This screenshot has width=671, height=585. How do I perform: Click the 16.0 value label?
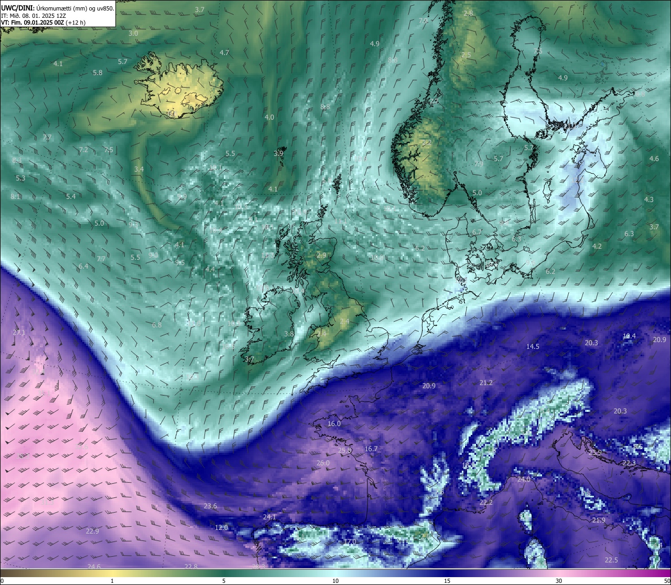[334, 423]
